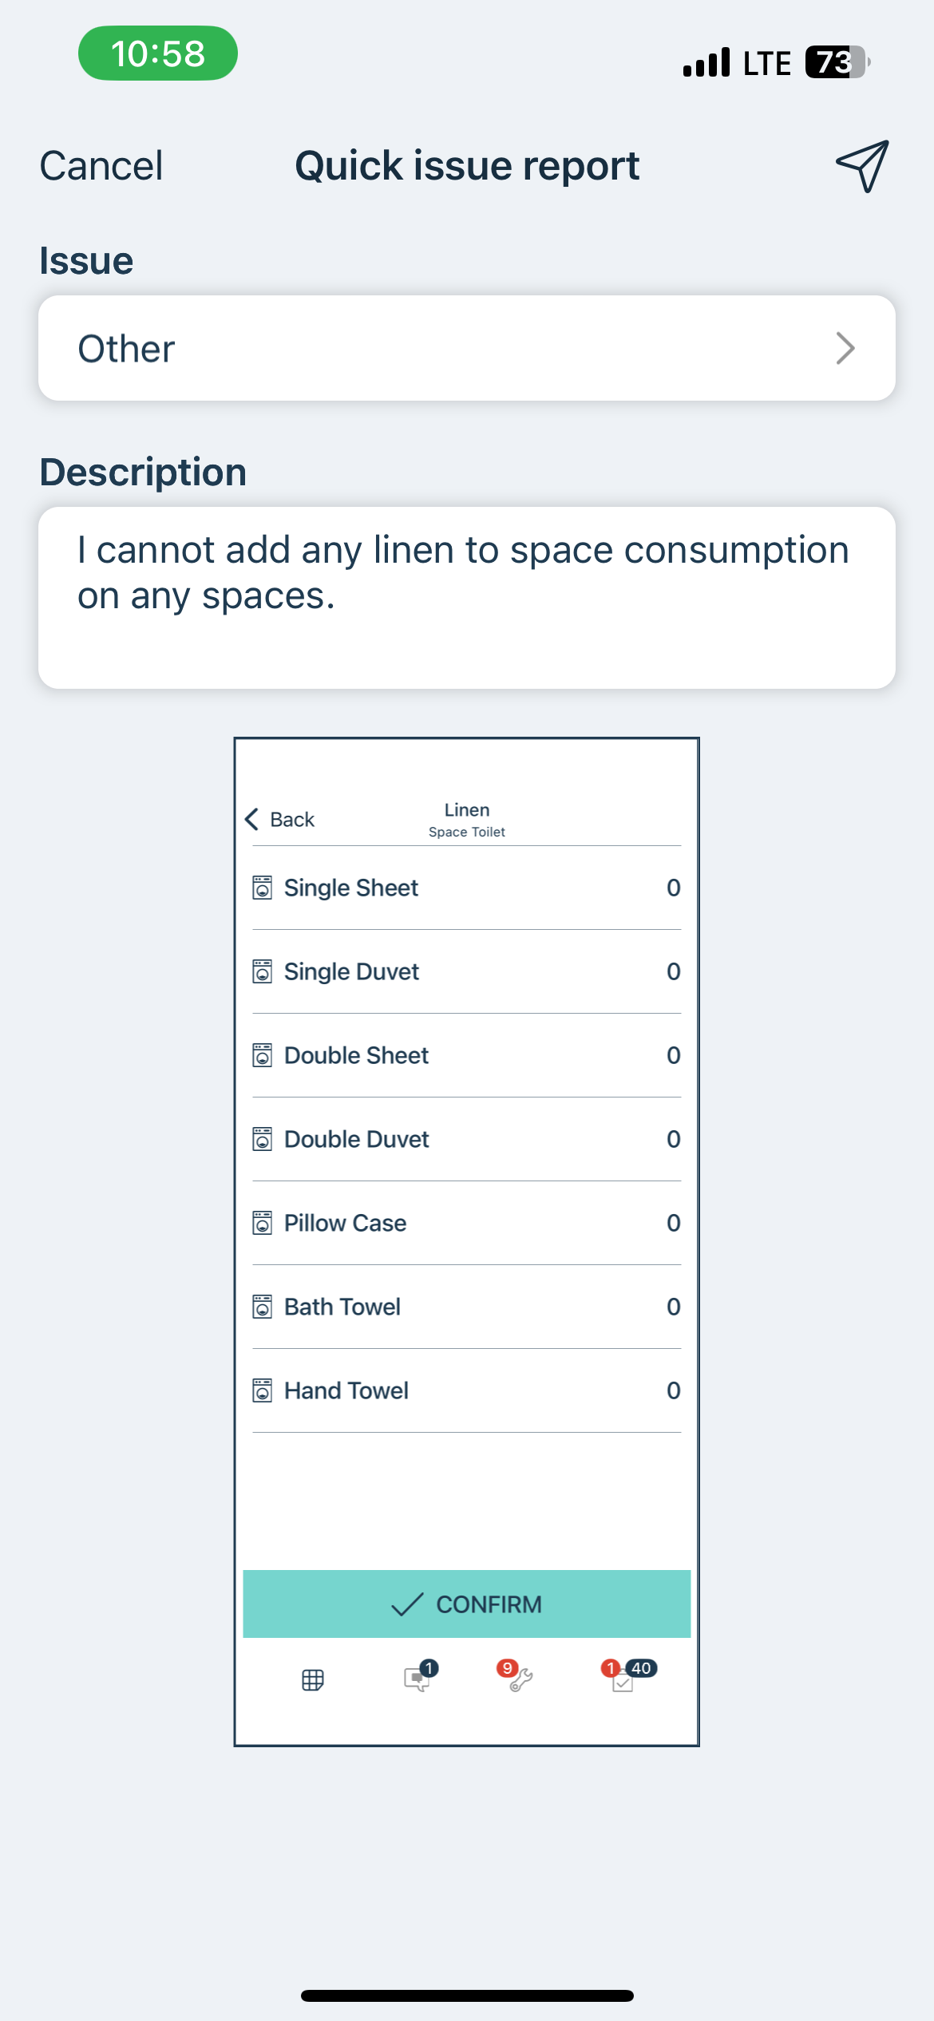Click the Single Duvet laundry icon
The width and height of the screenshot is (934, 2021).
click(x=262, y=971)
